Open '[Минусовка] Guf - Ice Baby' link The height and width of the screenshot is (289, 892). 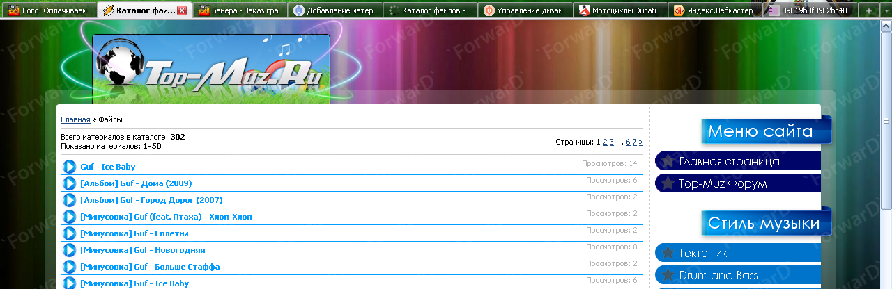pyautogui.click(x=134, y=283)
